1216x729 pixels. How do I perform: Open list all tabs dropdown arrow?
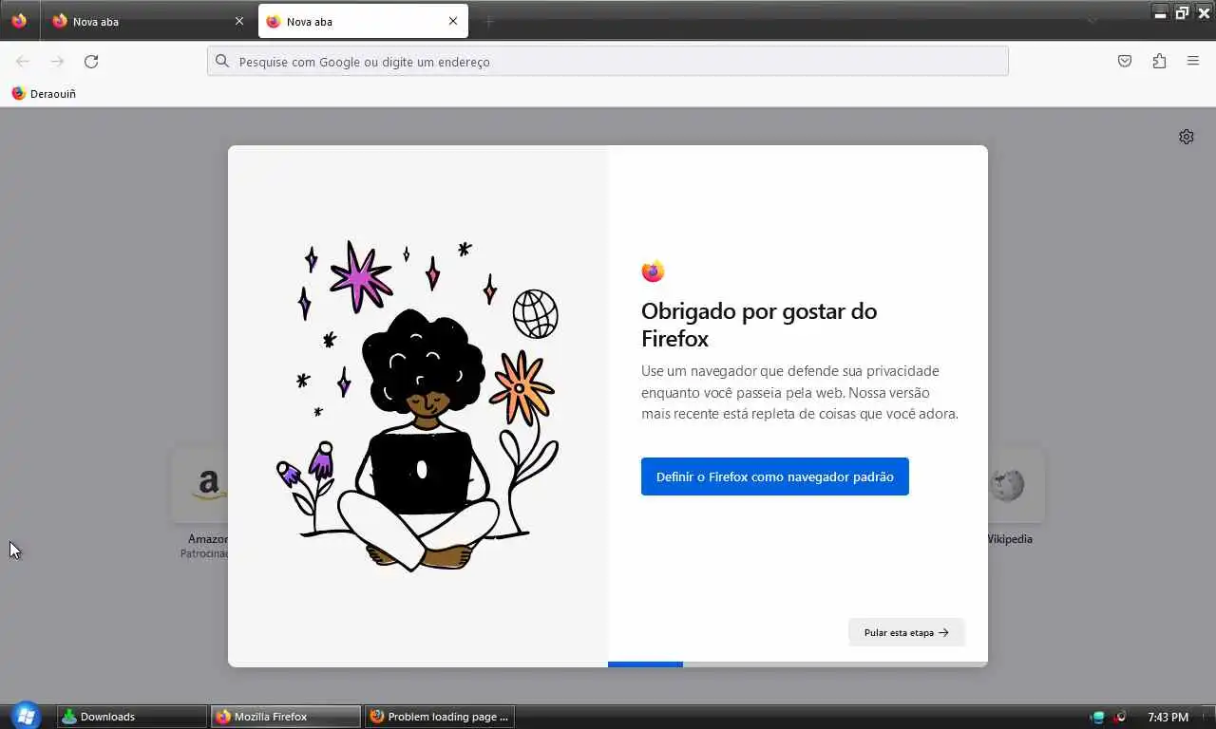(1092, 21)
